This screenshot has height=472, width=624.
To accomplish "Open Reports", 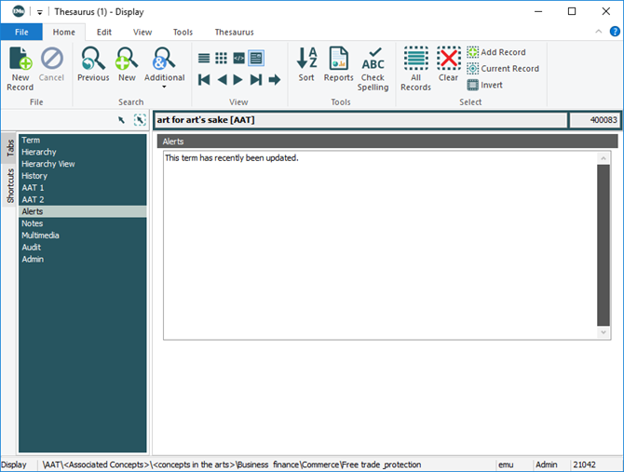I will point(338,67).
